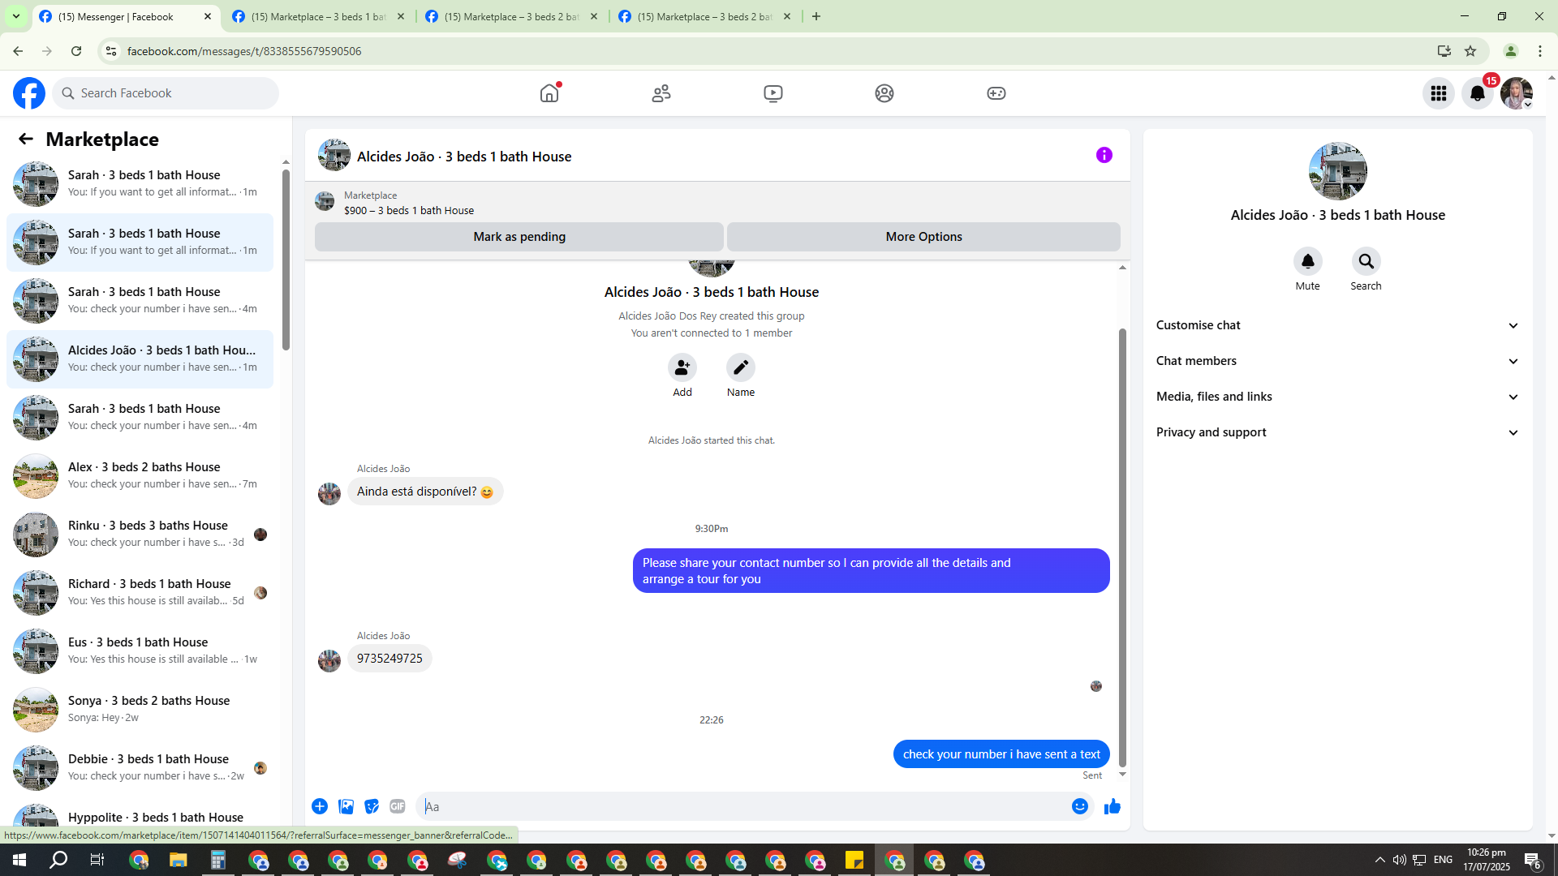Open the Groups icon in top navigation
The image size is (1558, 876).
884,93
